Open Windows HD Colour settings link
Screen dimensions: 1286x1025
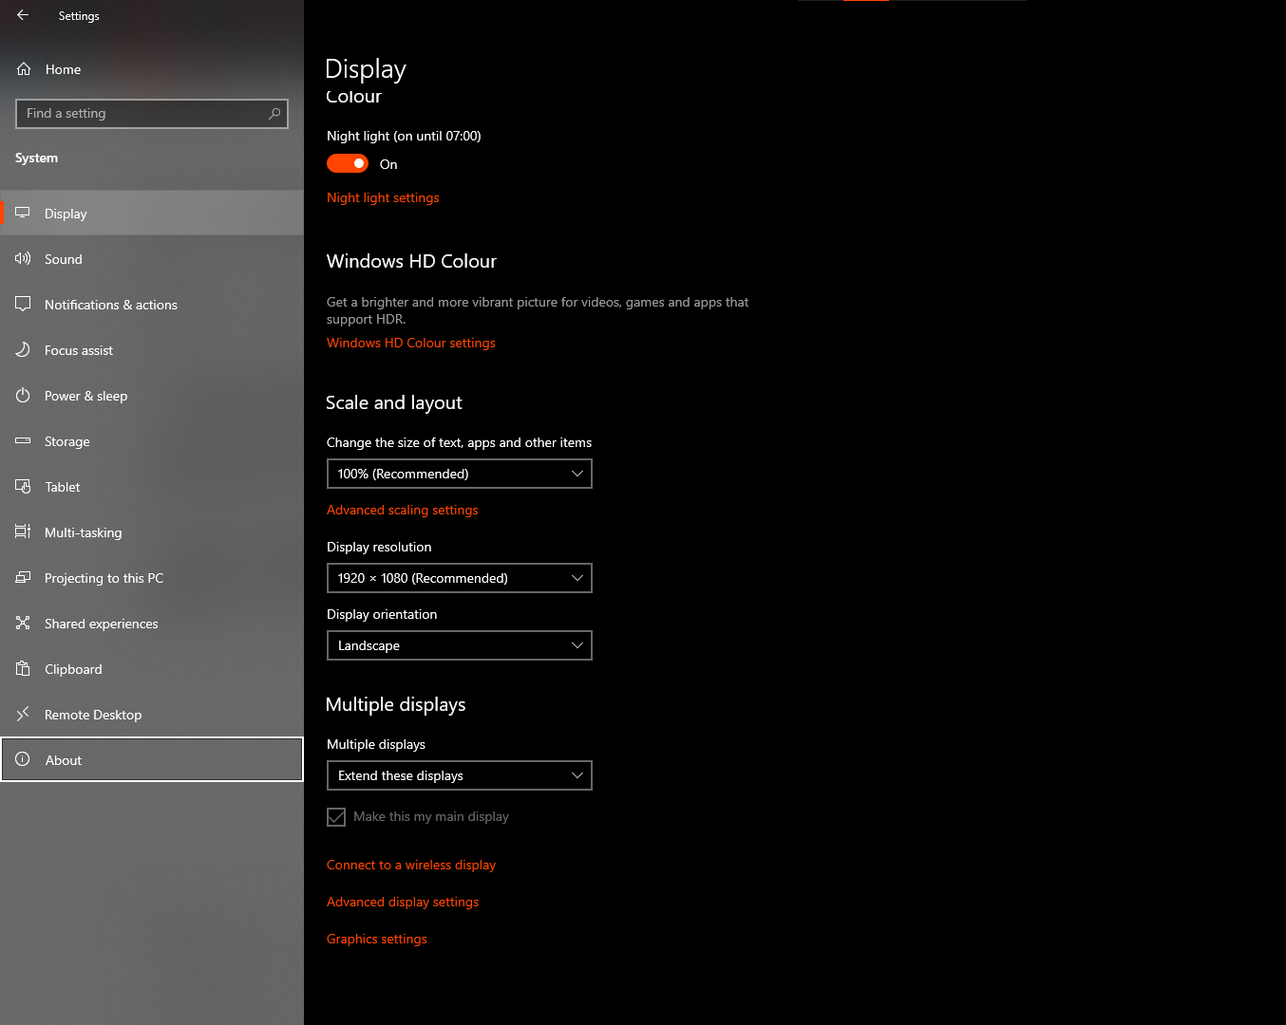pos(411,343)
